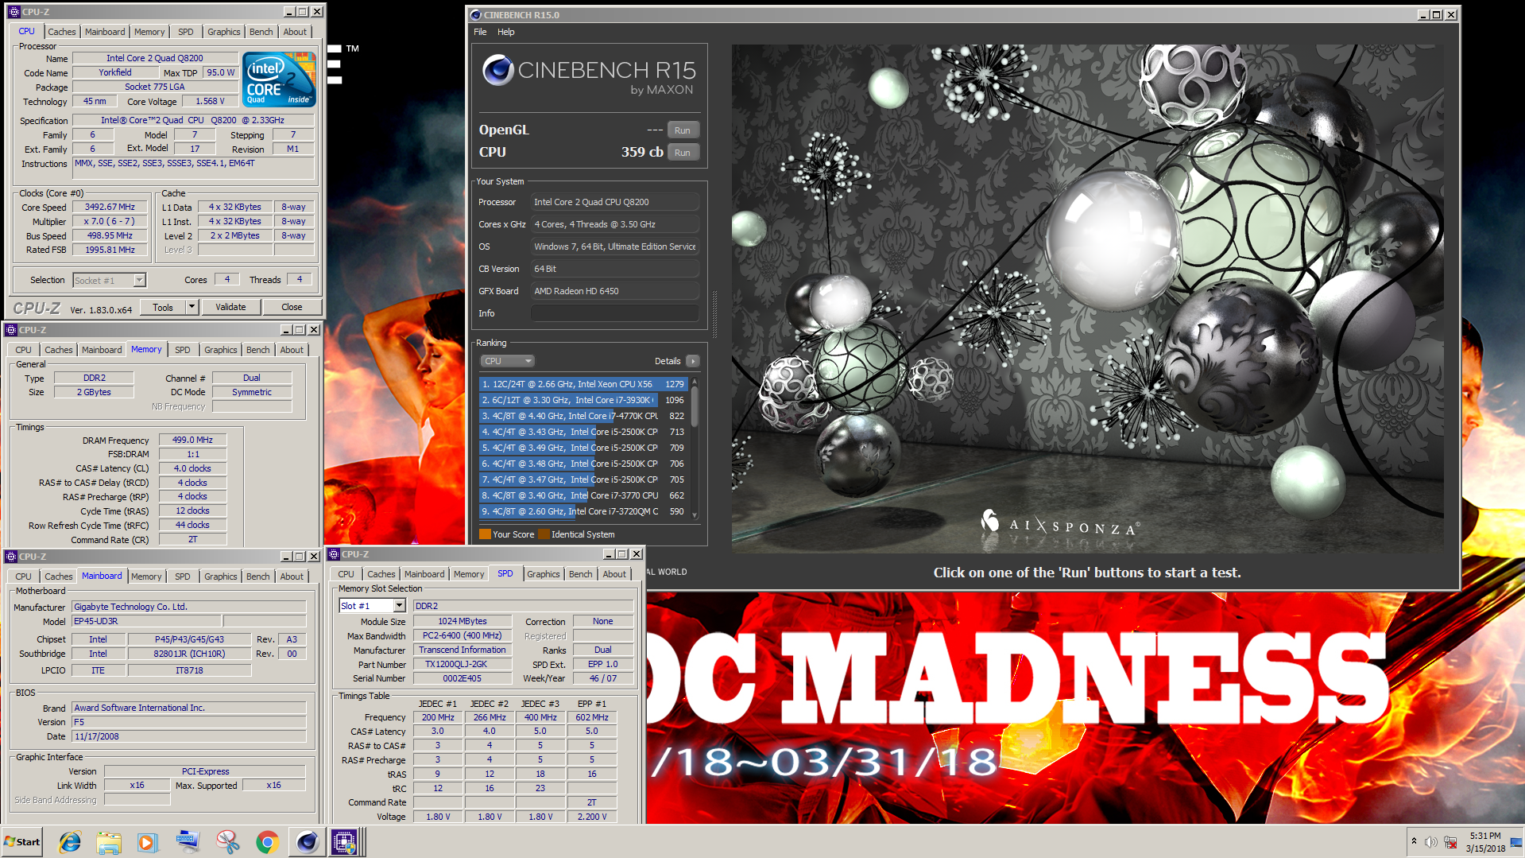This screenshot has width=1525, height=858.
Task: Open the volume speaker tray icon
Action: coord(1431,842)
